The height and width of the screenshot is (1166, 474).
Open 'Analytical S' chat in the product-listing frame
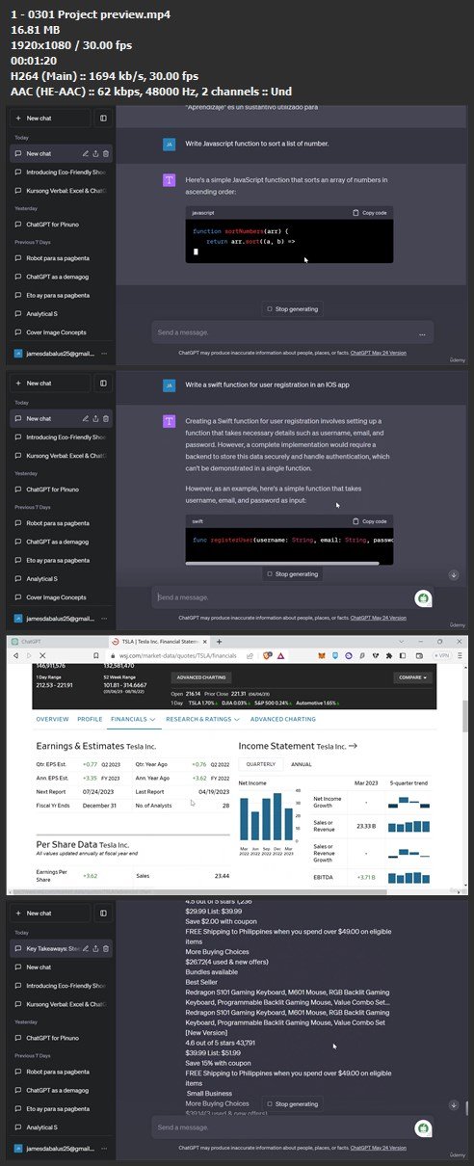(61, 1126)
